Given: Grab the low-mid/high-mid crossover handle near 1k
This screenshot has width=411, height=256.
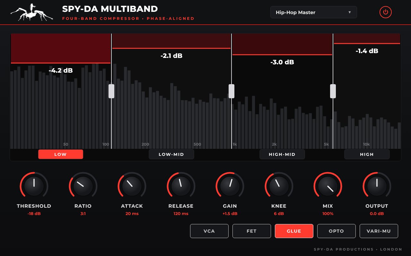Looking at the screenshot, I should pyautogui.click(x=232, y=91).
